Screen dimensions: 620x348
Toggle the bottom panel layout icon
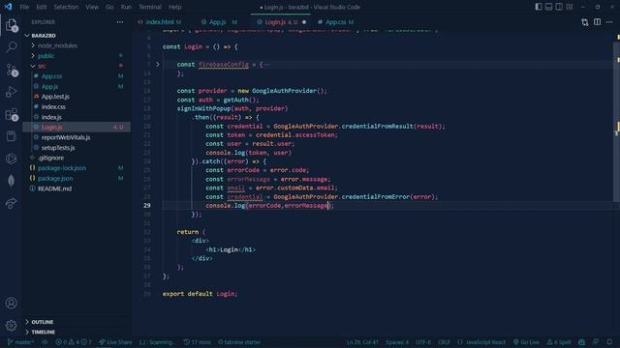(x=549, y=7)
